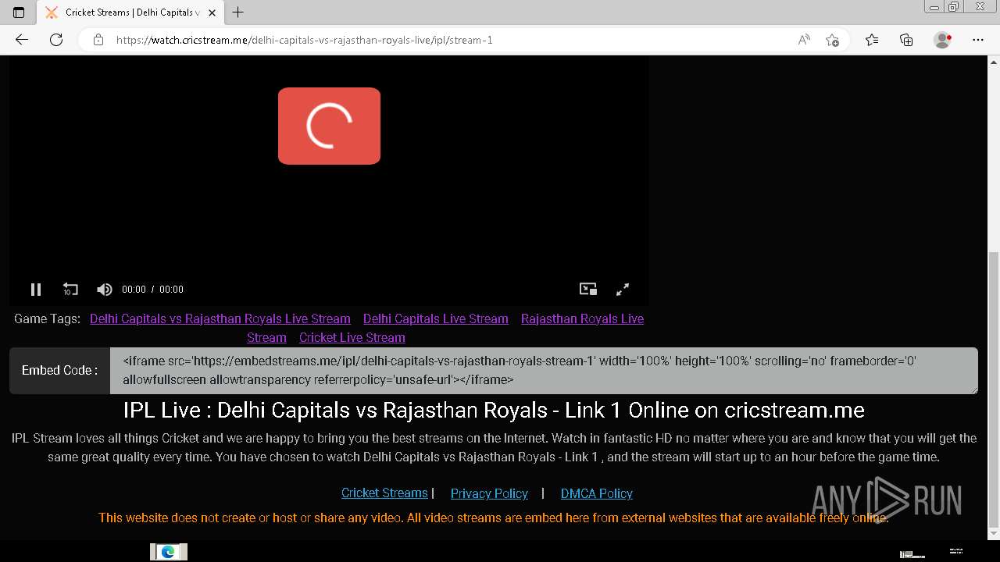The image size is (1000, 562).
Task: Close the Cricket Streams tab
Action: pos(212,12)
